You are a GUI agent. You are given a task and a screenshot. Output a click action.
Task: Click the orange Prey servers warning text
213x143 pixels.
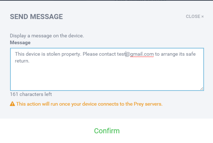(89, 104)
